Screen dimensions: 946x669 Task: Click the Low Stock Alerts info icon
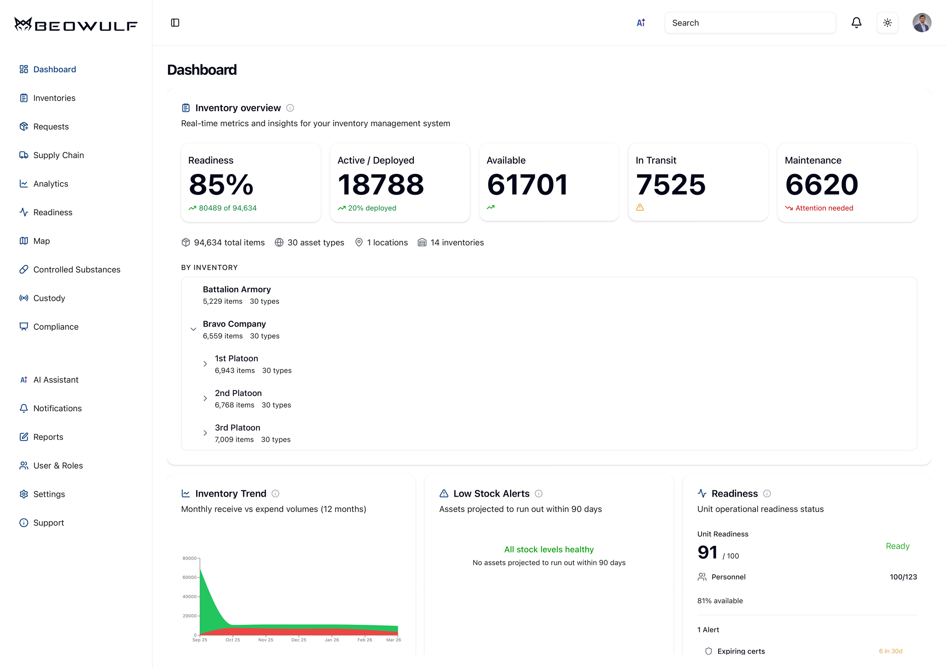pyautogui.click(x=538, y=493)
